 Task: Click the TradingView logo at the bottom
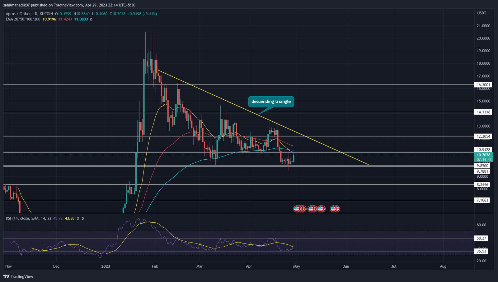click(x=18, y=276)
